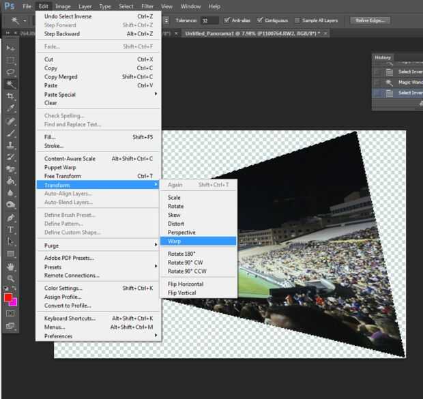Select the Healing Brush tool

coord(10,121)
